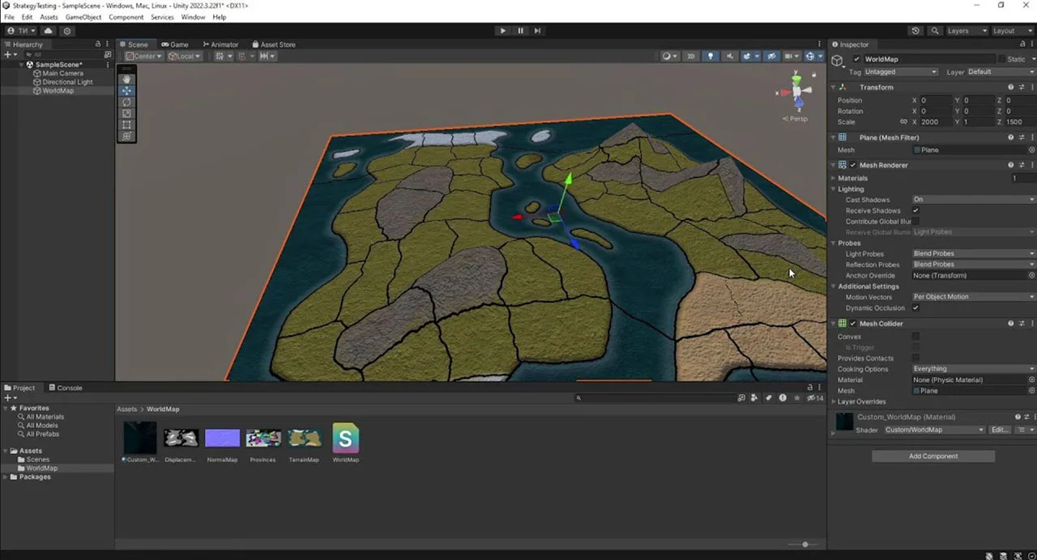Click the Add Component button
Screen dimensions: 1037x560
[933, 456]
